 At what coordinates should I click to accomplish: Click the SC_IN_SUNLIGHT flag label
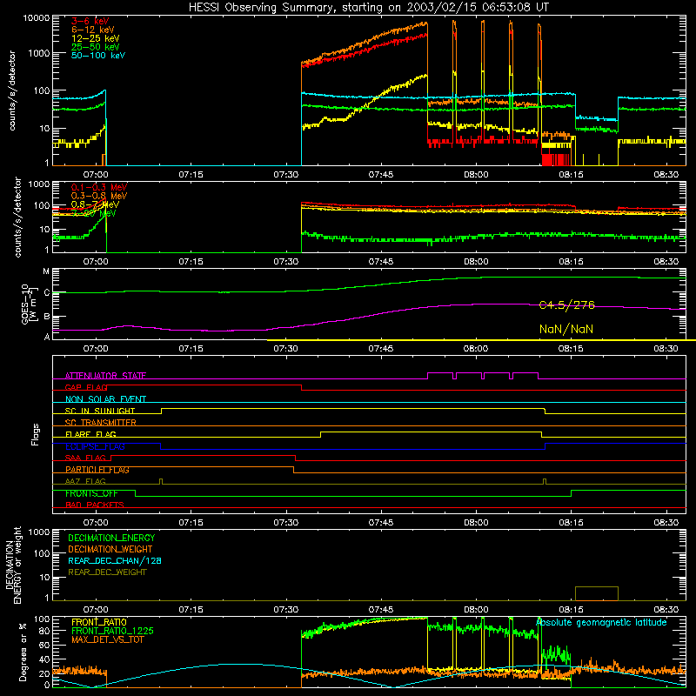click(x=100, y=411)
